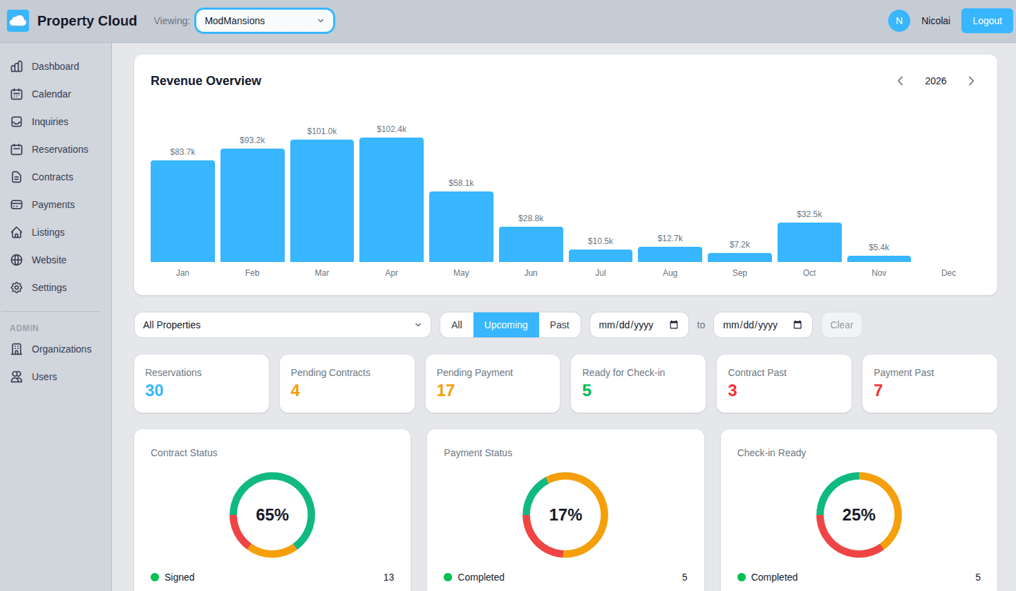Click the Contracts document icon

coord(17,177)
